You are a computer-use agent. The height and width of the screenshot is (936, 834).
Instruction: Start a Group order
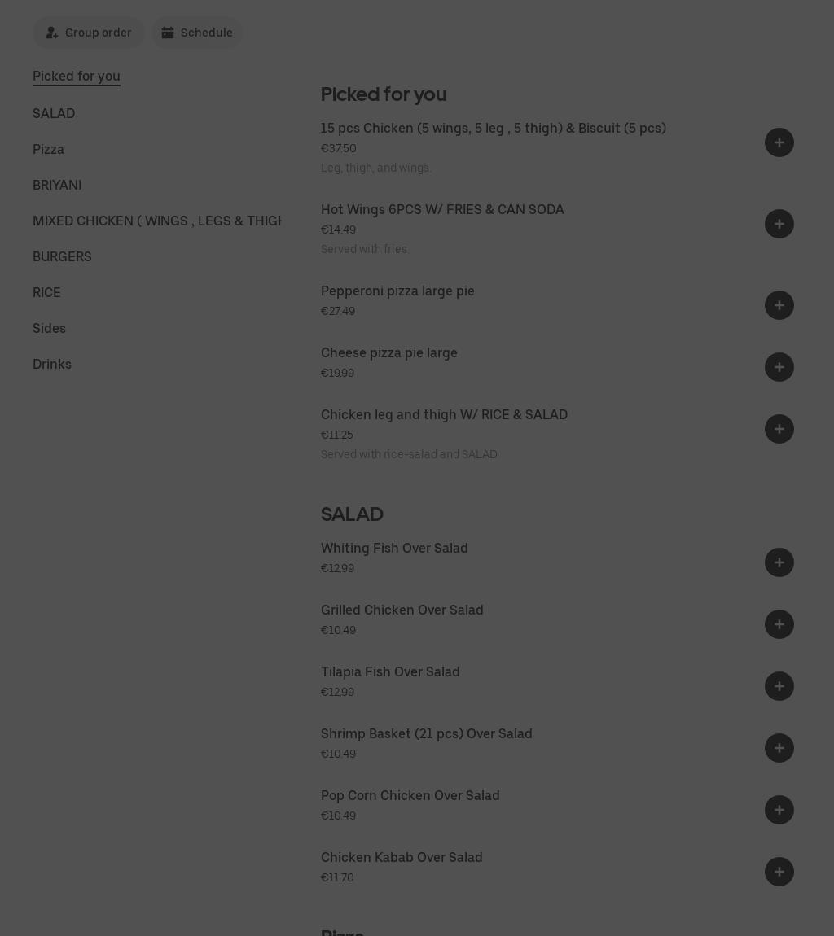pyautogui.click(x=88, y=33)
